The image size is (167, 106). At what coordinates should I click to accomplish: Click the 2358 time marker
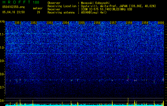[129, 23]
